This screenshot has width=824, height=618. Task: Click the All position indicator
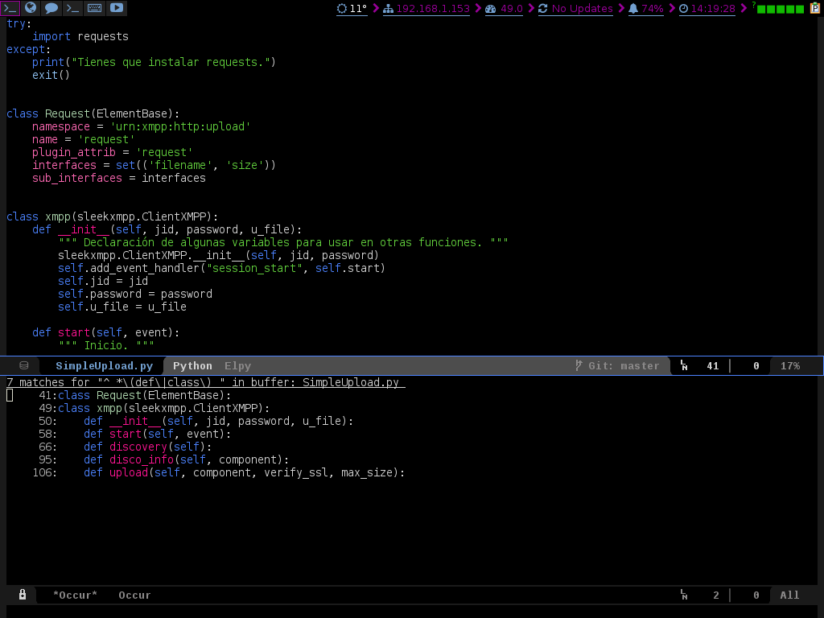(789, 595)
